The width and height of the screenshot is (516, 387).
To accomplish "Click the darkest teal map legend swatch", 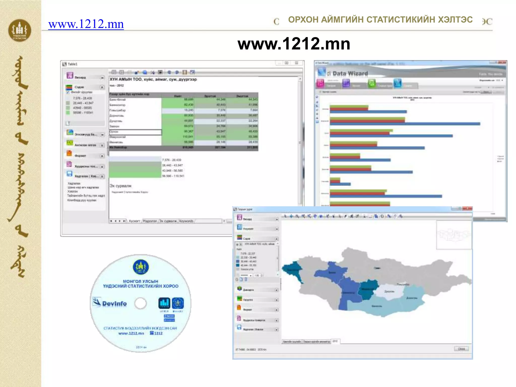I will 238,265.
